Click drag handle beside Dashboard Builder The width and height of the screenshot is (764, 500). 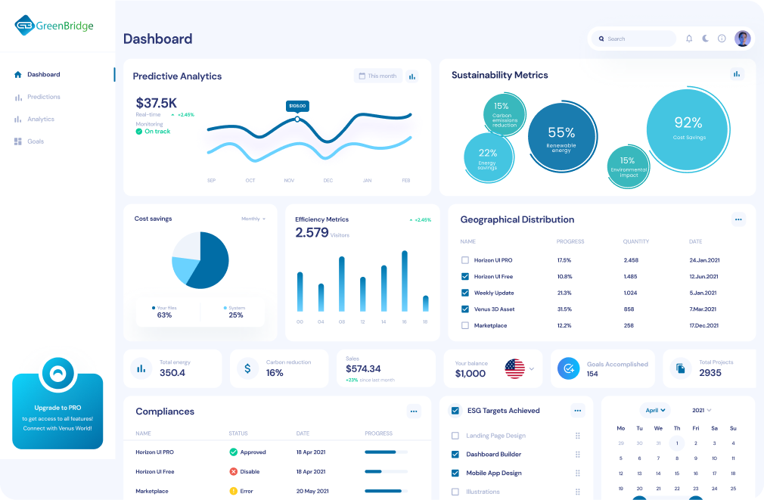[x=578, y=455]
